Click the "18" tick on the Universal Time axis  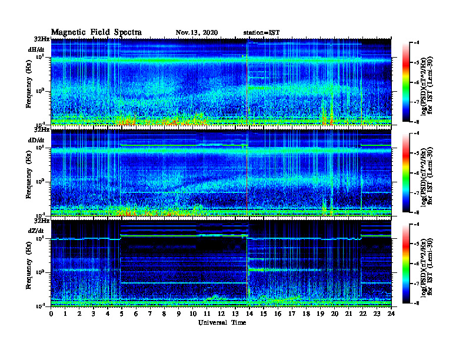pos(306,314)
